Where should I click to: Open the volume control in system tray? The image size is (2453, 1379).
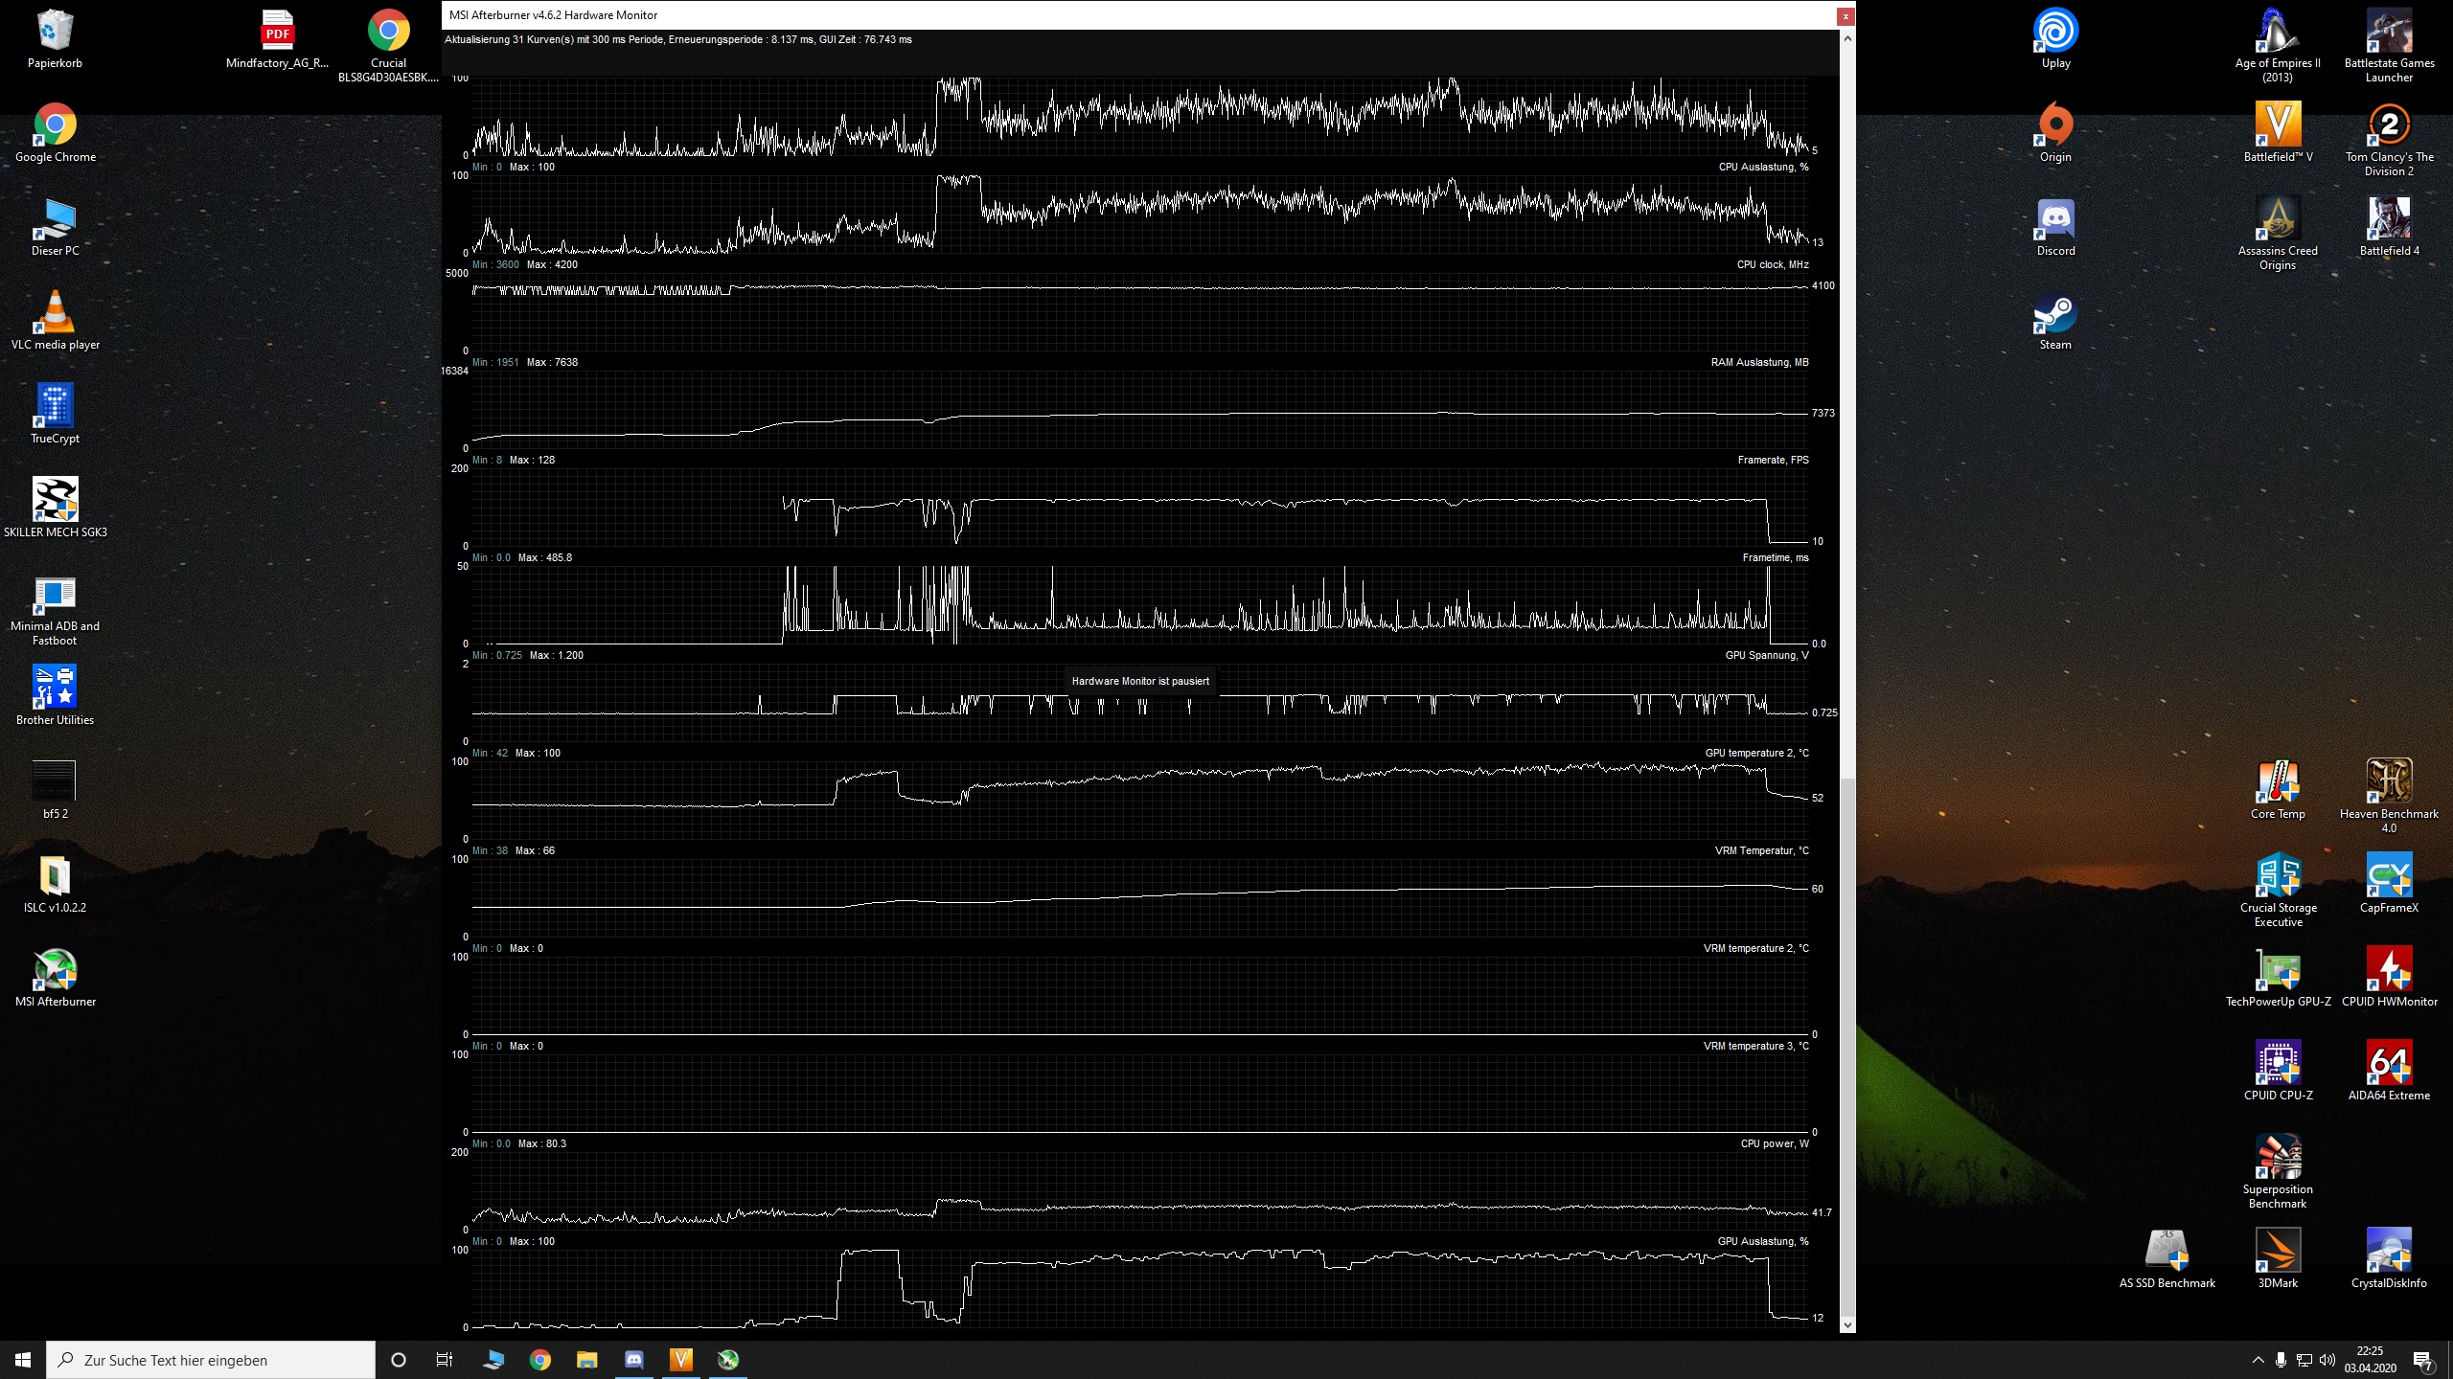[x=2327, y=1360]
